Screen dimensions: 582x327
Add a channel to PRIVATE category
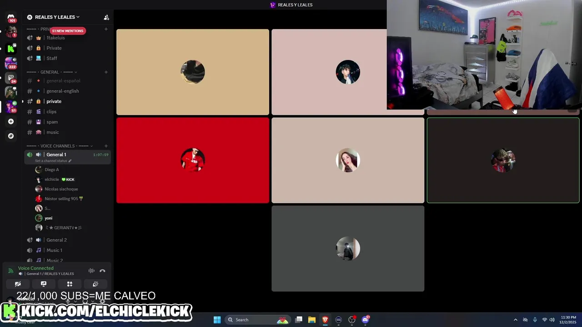point(106,29)
